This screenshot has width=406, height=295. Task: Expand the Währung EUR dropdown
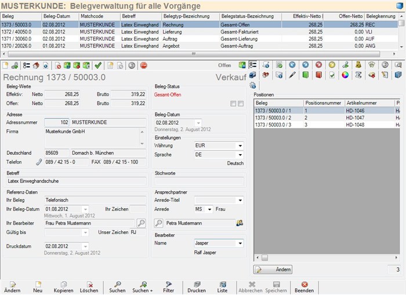240,145
